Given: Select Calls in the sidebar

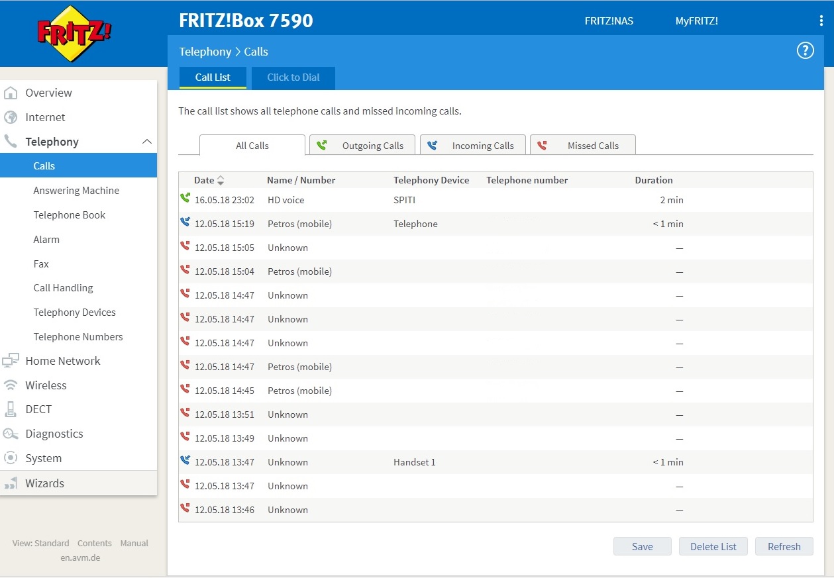Looking at the screenshot, I should 78,166.
